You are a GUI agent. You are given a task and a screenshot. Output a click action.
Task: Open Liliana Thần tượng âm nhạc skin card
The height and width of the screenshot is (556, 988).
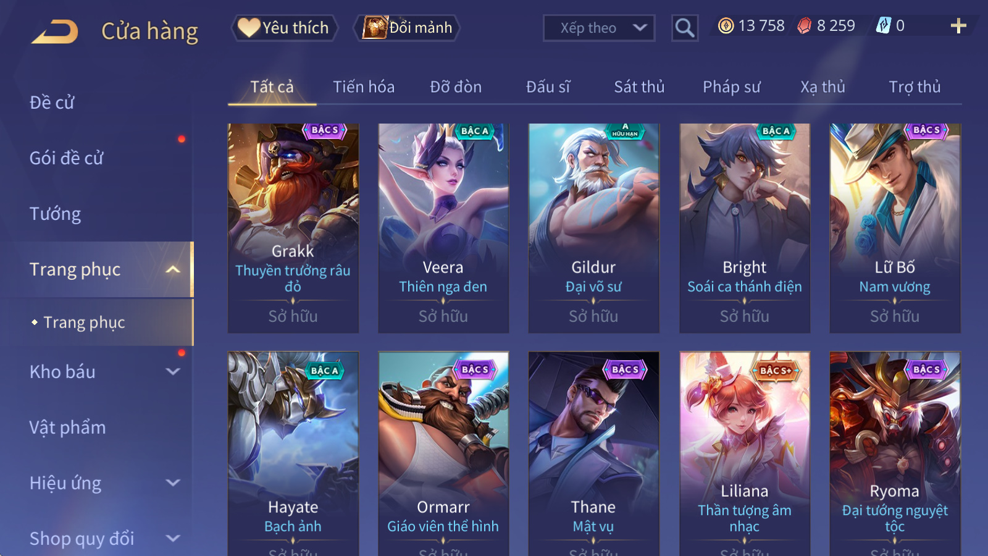tap(745, 454)
